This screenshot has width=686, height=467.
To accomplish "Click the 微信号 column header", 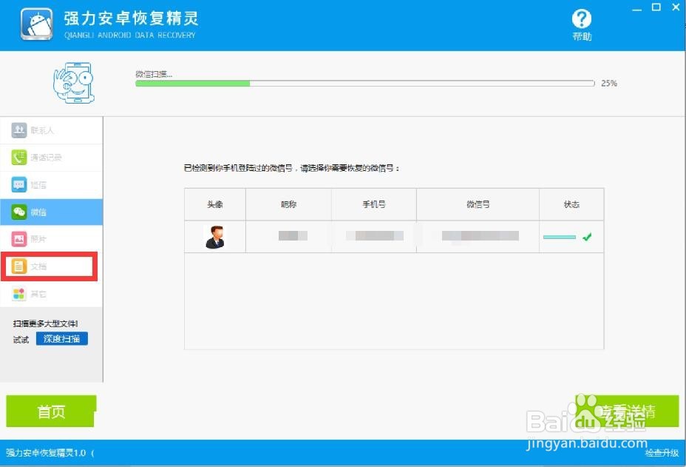I will (478, 204).
